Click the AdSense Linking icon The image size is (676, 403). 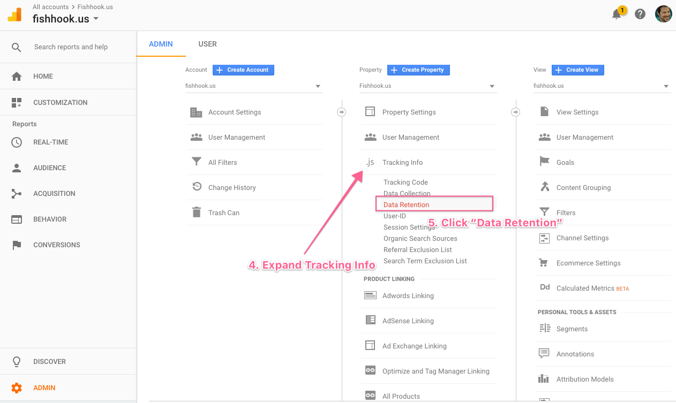[x=370, y=320]
